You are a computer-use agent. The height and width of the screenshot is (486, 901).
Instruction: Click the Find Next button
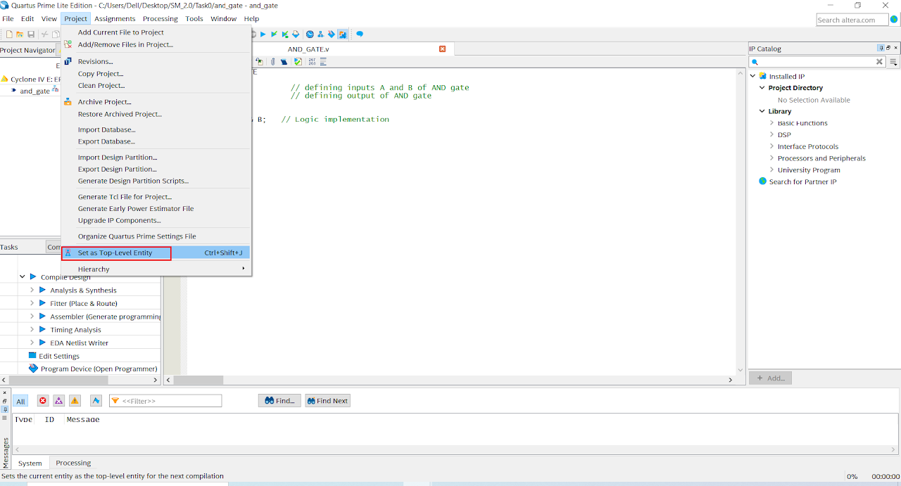pos(327,401)
